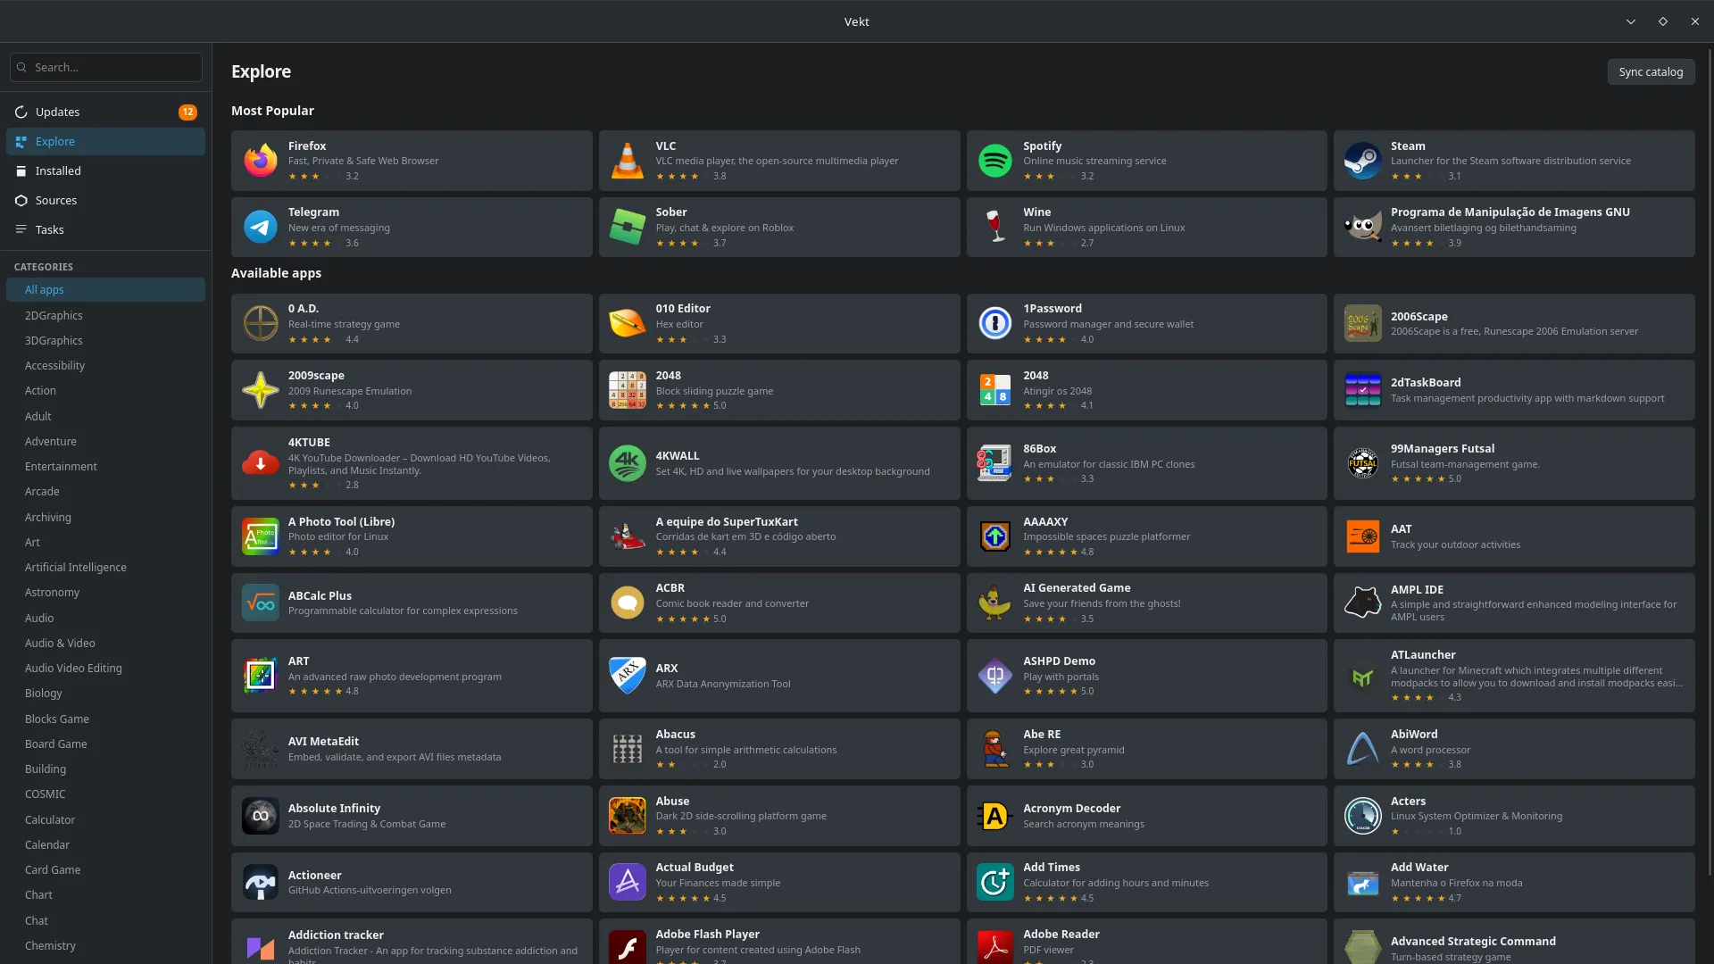The image size is (1714, 964).
Task: Click the VLC traffic cone icon
Action: [x=628, y=161]
